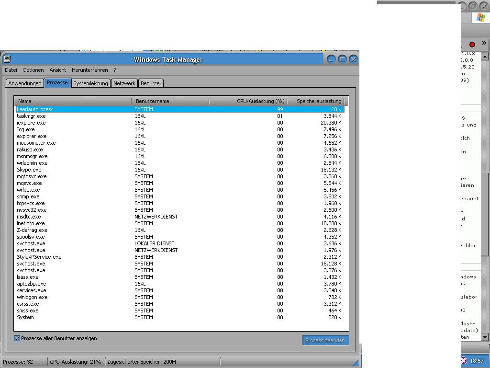This screenshot has width=490, height=368.
Task: Sort by the Name column header
Action: pos(73,101)
